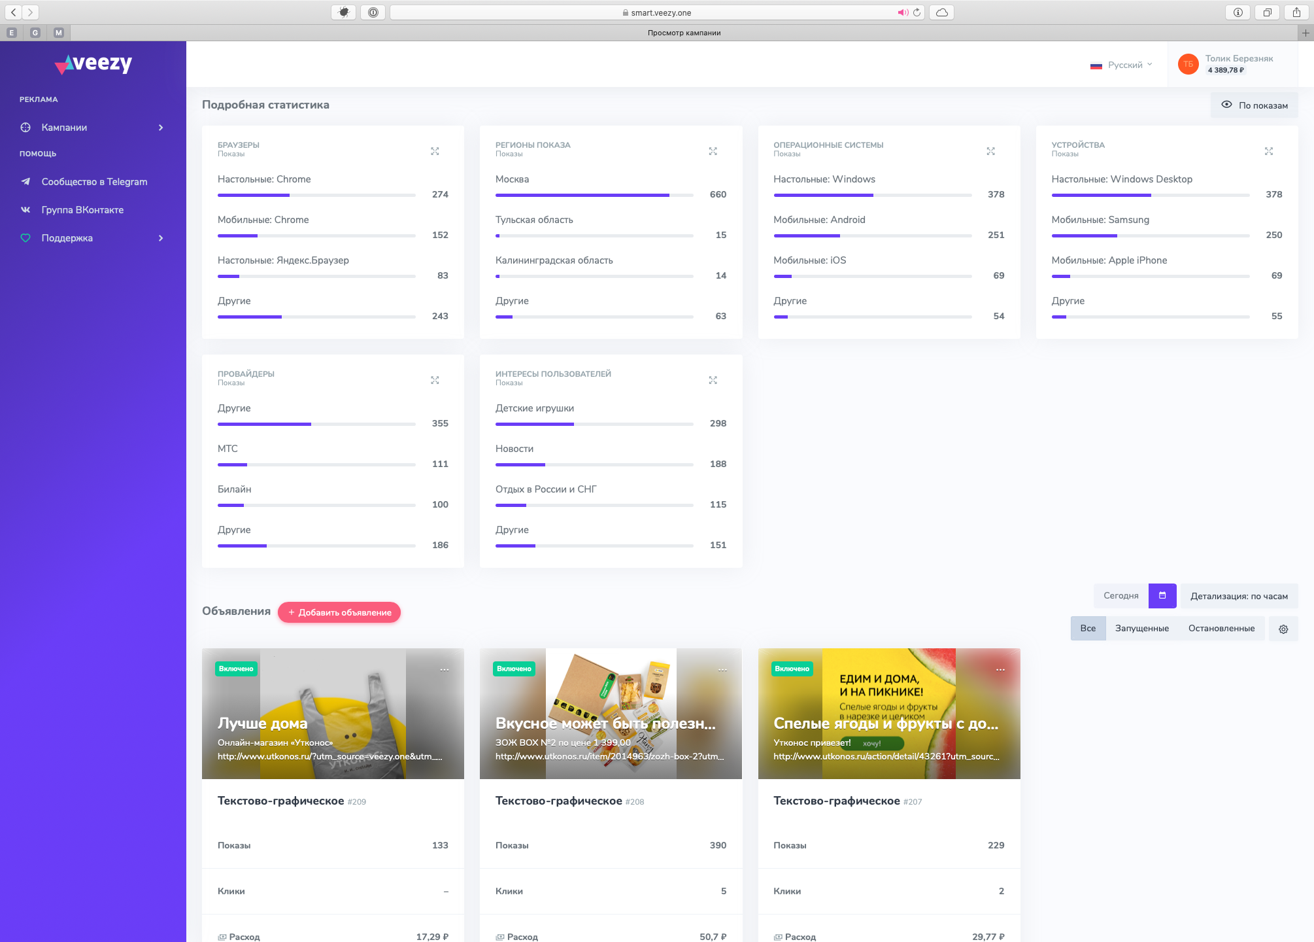Toggle Включено status on ad #207

[x=792, y=669]
